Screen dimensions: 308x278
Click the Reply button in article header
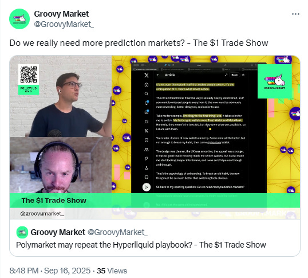click(235, 75)
